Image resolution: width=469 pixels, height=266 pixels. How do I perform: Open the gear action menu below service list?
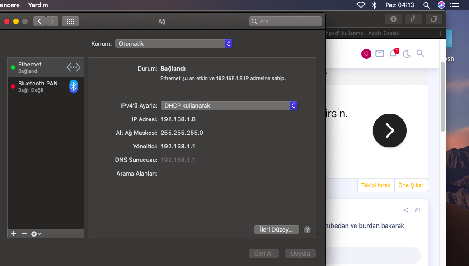[x=35, y=233]
